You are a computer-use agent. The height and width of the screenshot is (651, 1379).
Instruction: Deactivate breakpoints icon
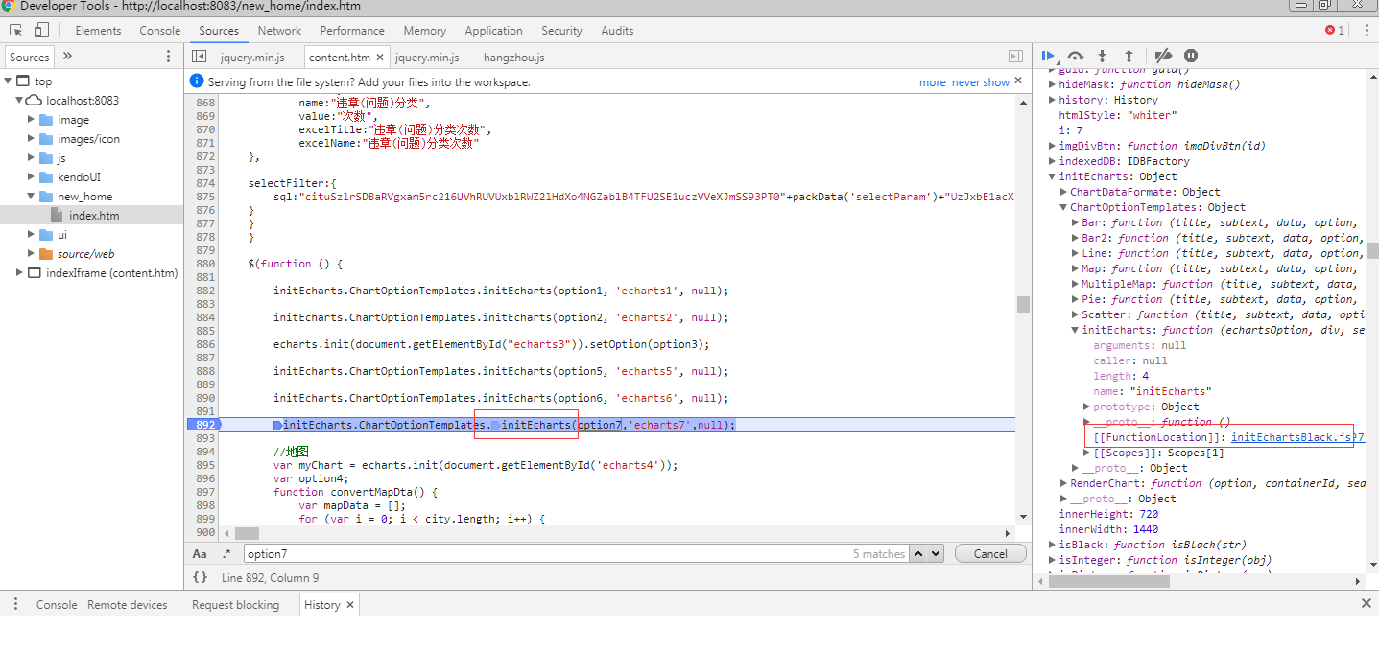click(x=1163, y=57)
